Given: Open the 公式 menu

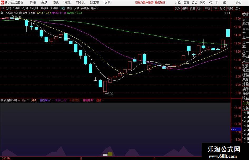Looking at the screenshot, I should (194, 3).
